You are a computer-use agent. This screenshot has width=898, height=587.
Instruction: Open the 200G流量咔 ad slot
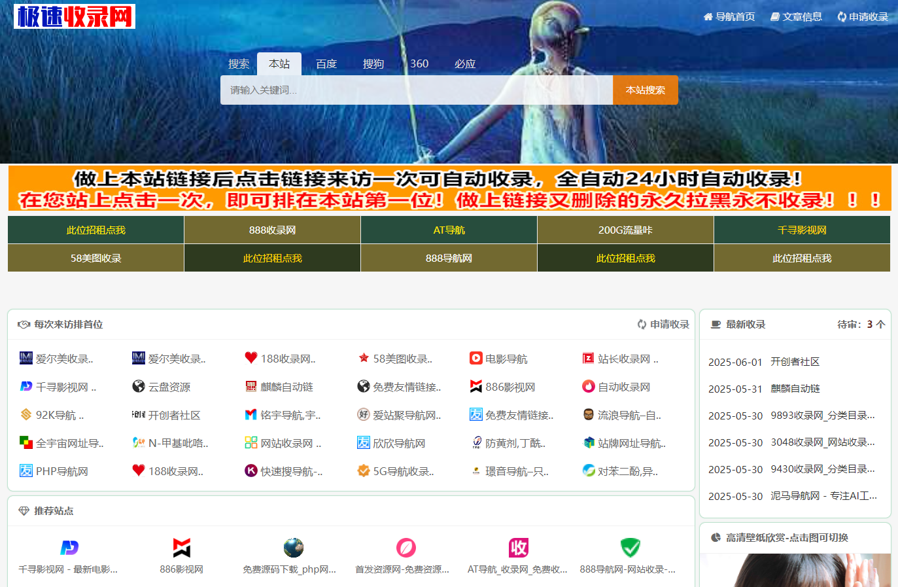point(625,230)
